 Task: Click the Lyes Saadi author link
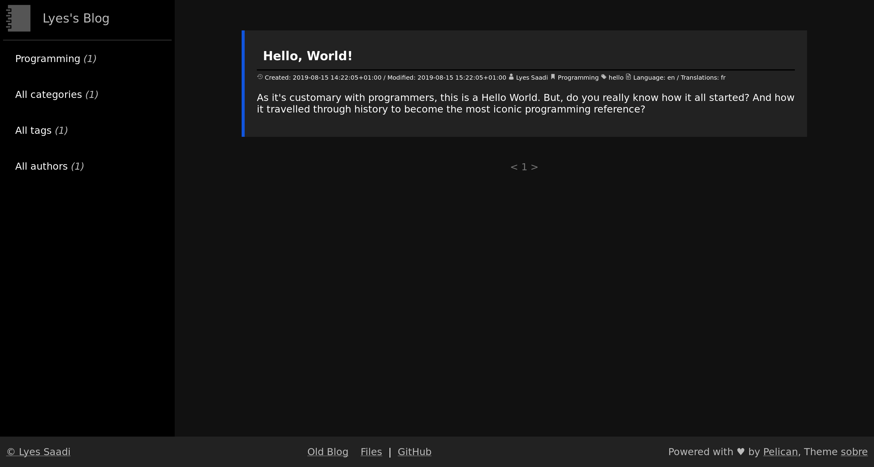[x=532, y=78]
